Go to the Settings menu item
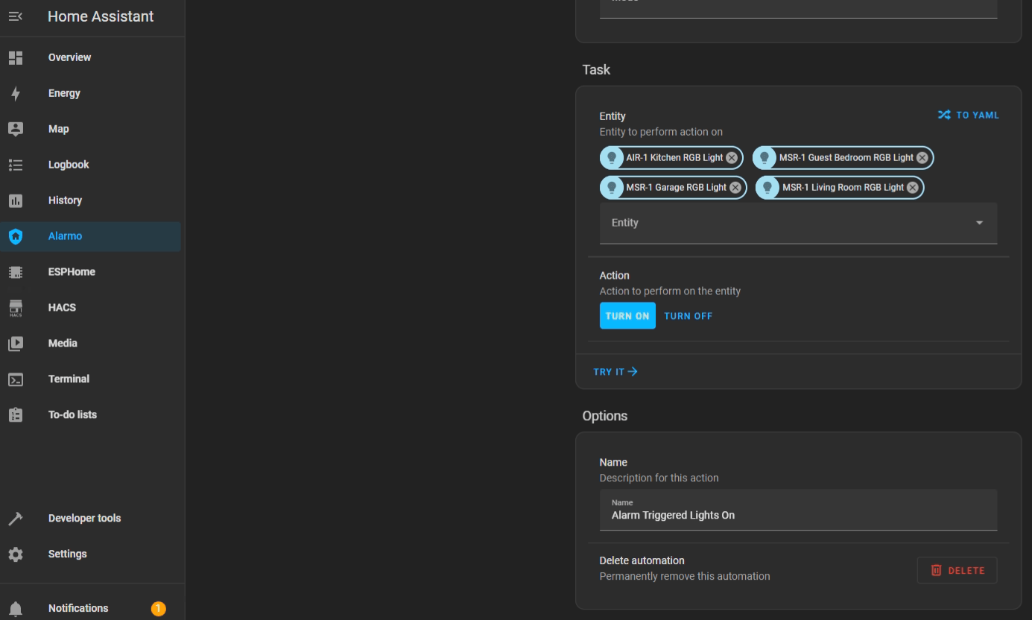1032x620 pixels. point(67,554)
